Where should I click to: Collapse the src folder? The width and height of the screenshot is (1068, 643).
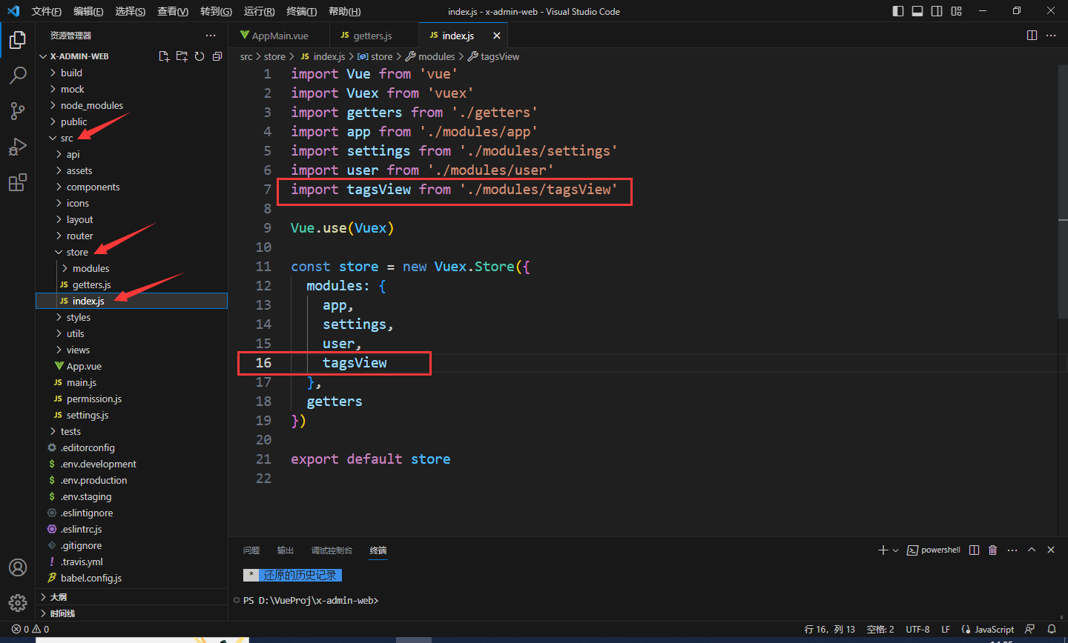click(132, 138)
